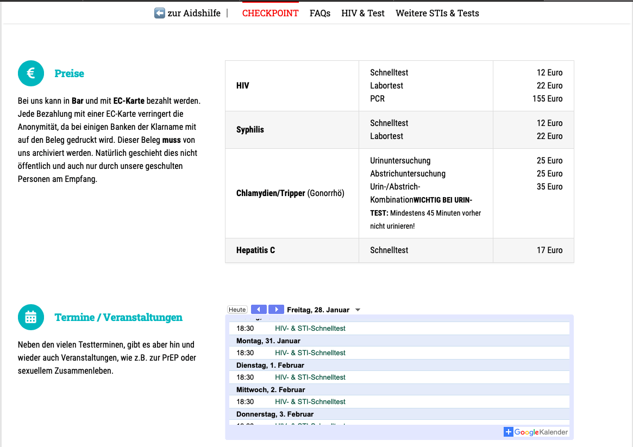The image size is (633, 447).
Task: Jump to today with Heute button
Action: 237,310
